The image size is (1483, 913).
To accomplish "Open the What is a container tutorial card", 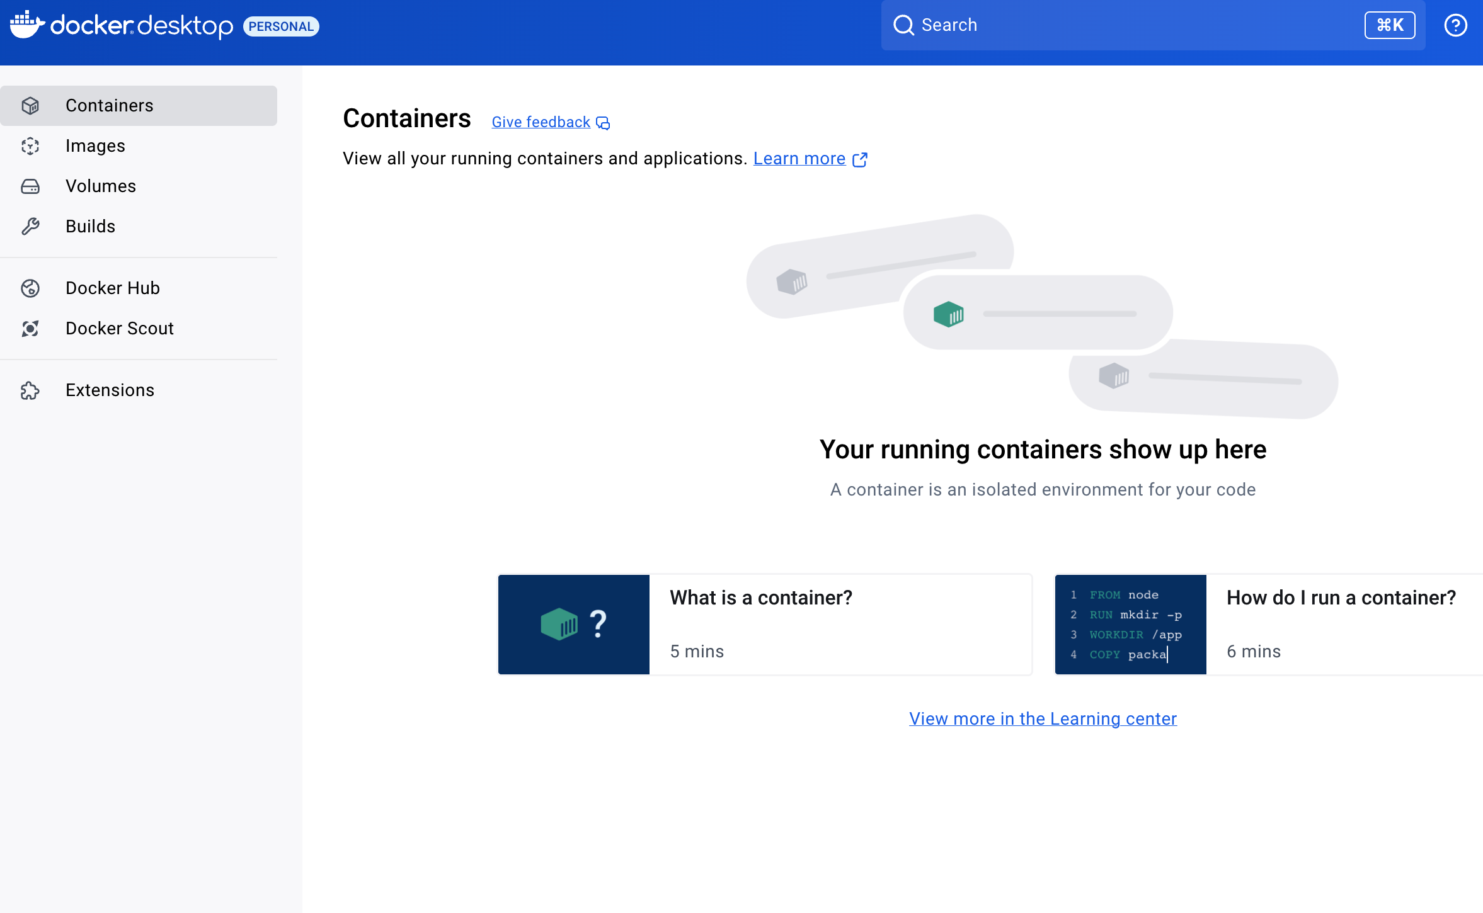I will (x=764, y=624).
